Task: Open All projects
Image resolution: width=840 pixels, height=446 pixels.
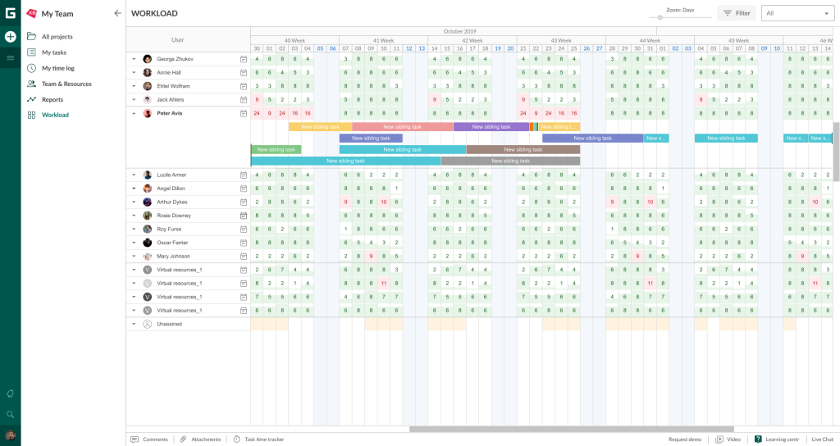Action: 57,37
